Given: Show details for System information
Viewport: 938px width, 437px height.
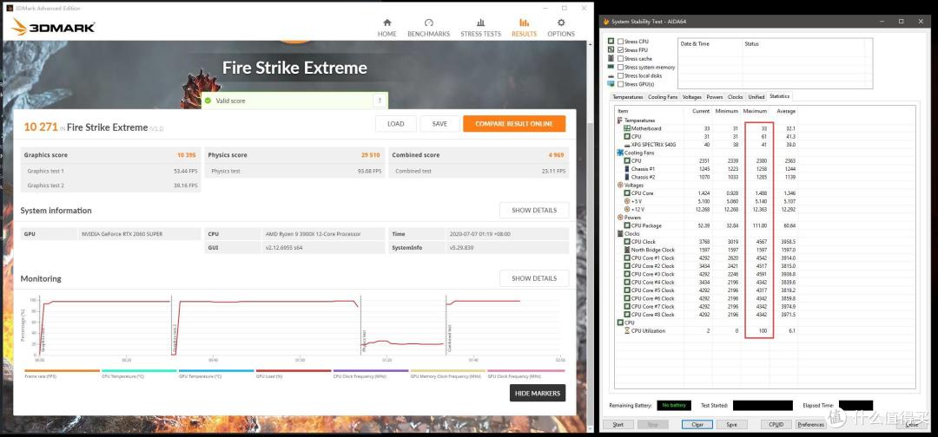Looking at the screenshot, I should tap(534, 210).
